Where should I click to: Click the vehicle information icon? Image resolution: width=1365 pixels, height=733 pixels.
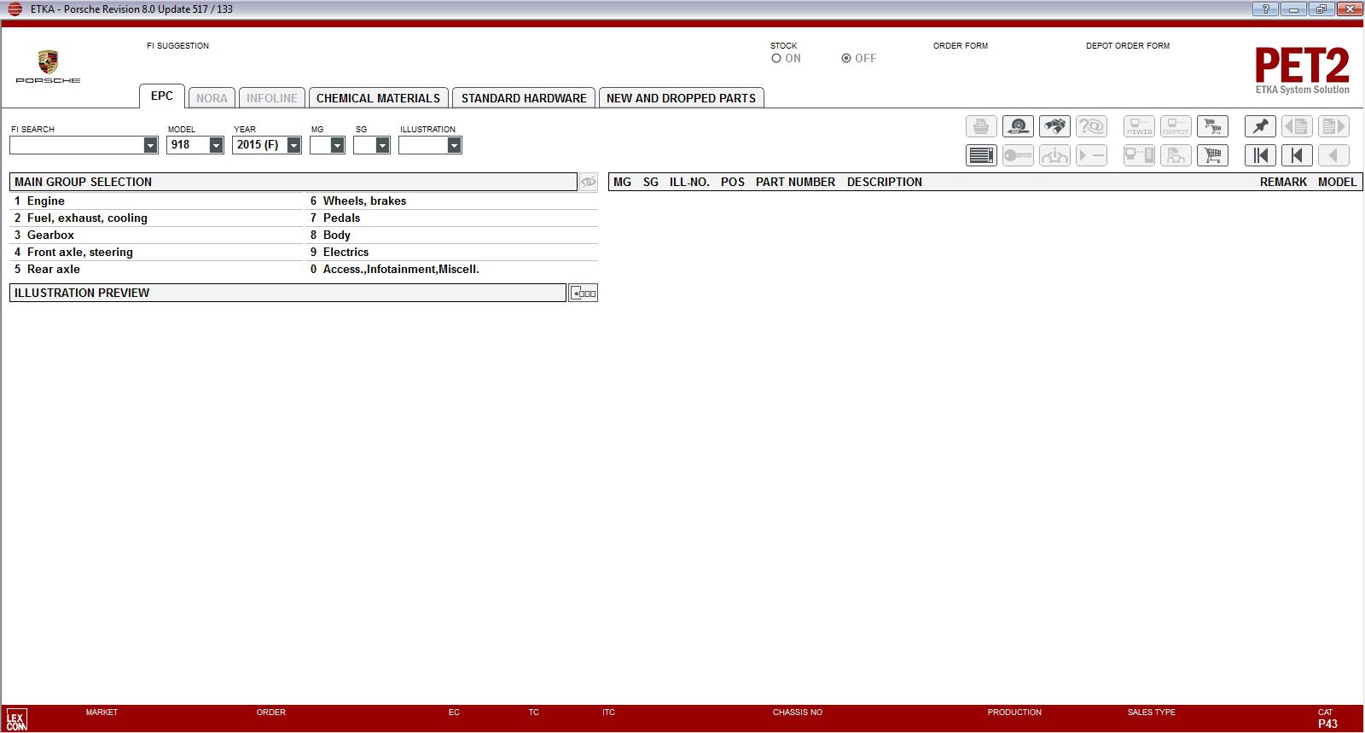(x=1054, y=155)
